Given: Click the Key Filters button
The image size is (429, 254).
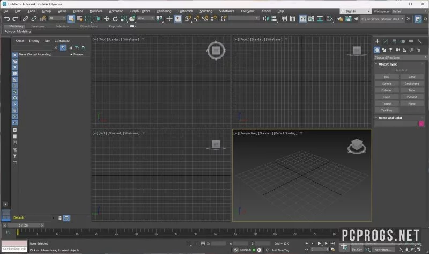Looking at the screenshot, I should coord(383,249).
